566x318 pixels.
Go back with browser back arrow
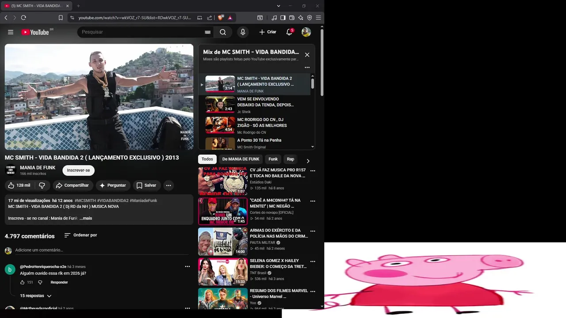click(x=6, y=18)
